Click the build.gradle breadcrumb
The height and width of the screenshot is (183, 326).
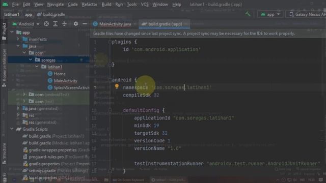click(51, 14)
